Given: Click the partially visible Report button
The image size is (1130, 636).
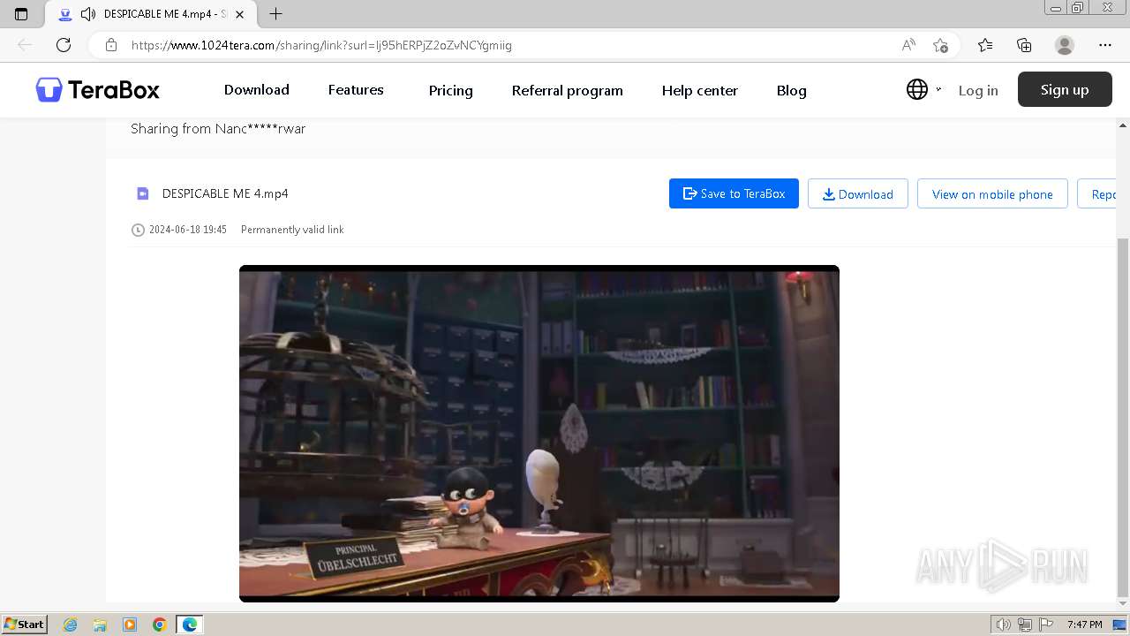Looking at the screenshot, I should (x=1097, y=193).
